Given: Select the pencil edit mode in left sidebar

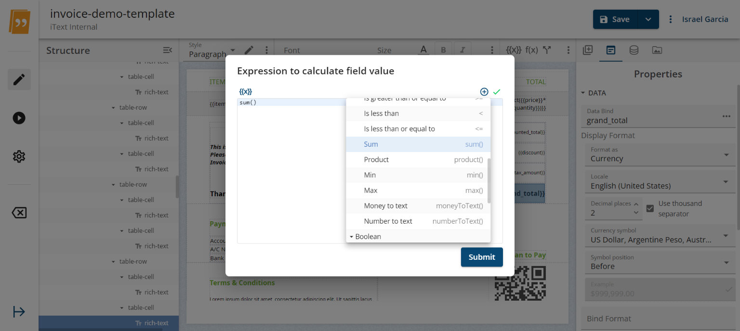Looking at the screenshot, I should pyautogui.click(x=19, y=79).
